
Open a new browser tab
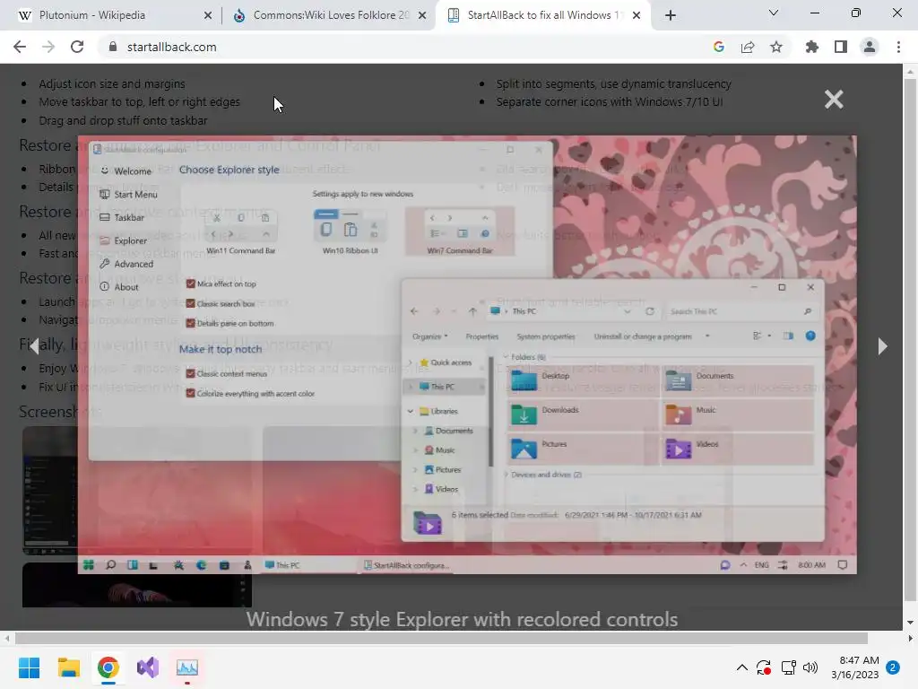click(671, 15)
